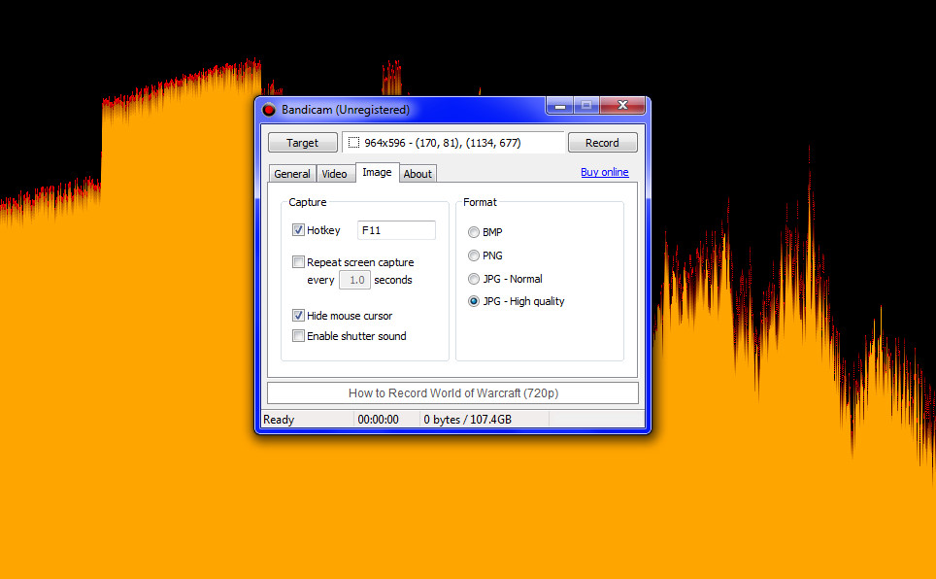
Task: Close the Bandicam window
Action: coord(622,106)
